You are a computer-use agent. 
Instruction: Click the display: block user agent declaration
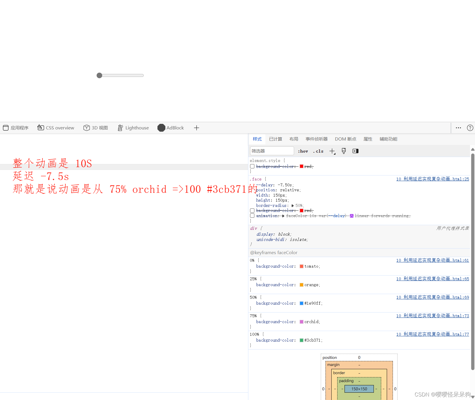point(274,234)
